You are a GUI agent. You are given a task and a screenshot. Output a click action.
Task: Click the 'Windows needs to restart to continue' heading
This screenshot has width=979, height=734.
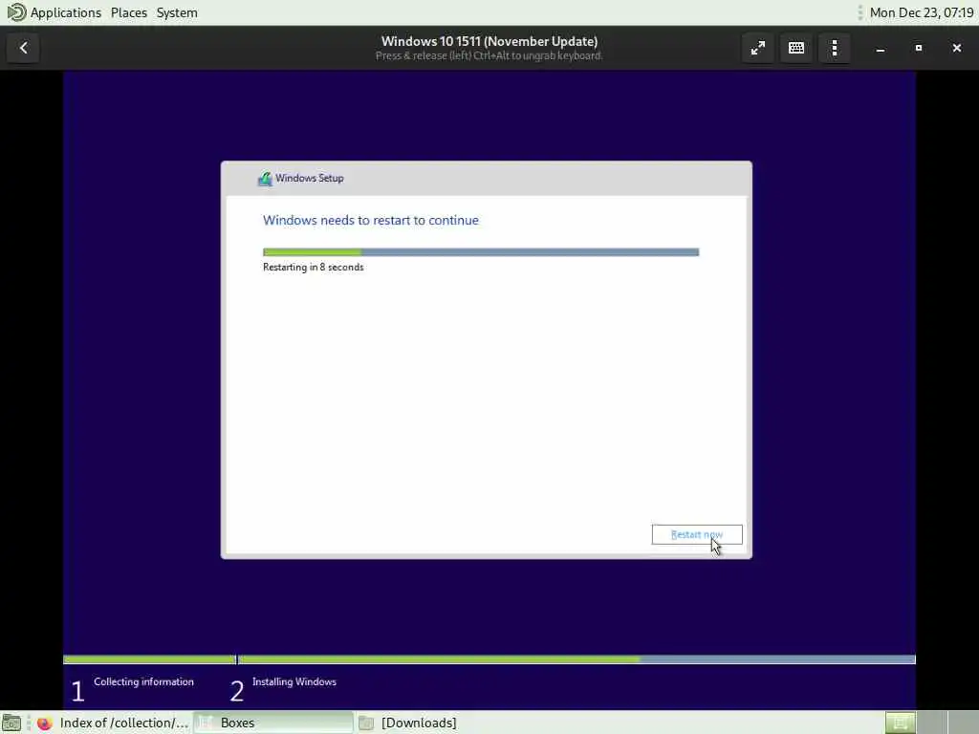(371, 221)
